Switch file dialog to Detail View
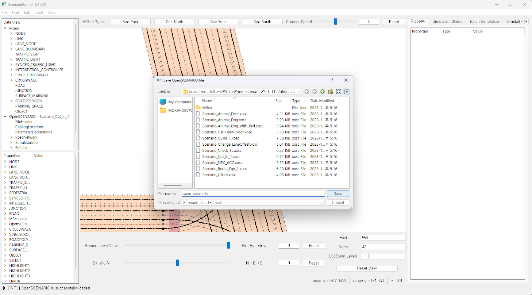 click(x=346, y=92)
